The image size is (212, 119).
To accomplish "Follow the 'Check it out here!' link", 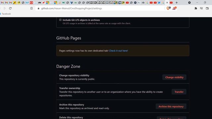I will click(119, 51).
